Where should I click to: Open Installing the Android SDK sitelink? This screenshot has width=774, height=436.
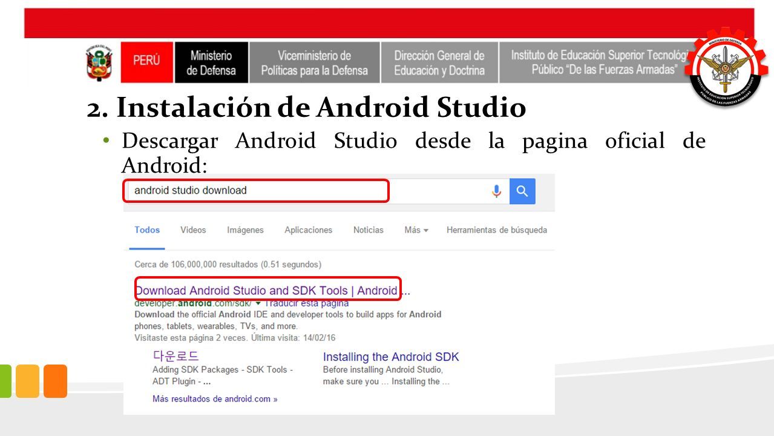[x=391, y=357]
